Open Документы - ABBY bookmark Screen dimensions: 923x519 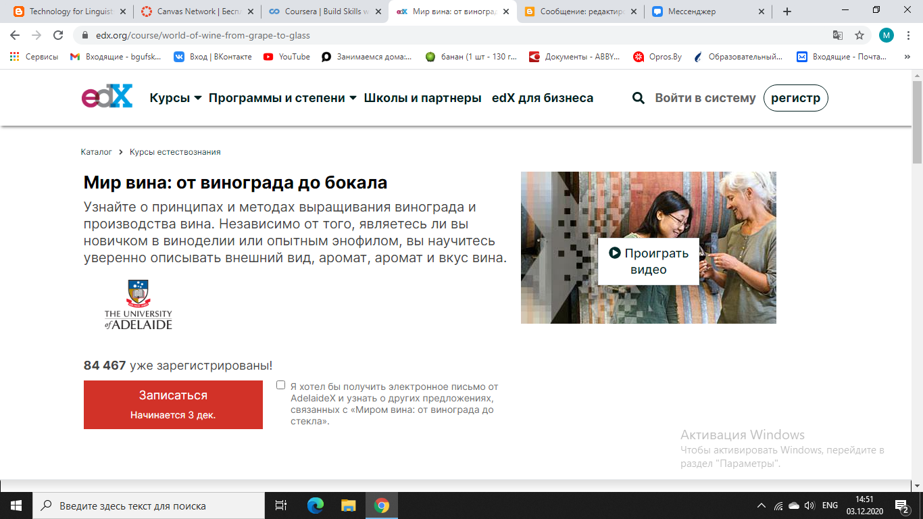pos(574,57)
